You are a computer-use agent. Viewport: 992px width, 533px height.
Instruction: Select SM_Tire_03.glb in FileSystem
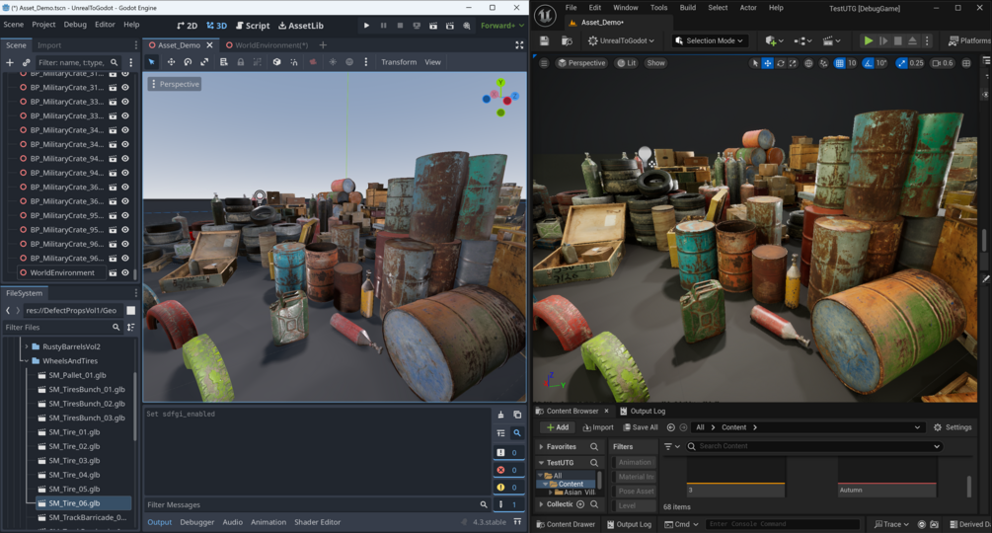(x=74, y=461)
